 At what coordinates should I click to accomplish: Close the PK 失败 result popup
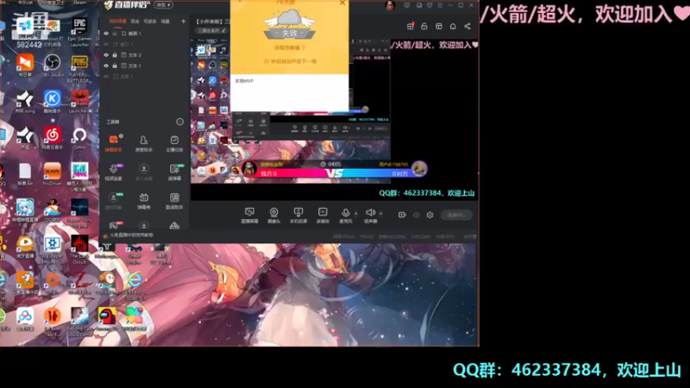(342, 3)
